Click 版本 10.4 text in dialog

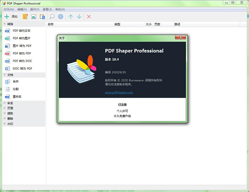pyautogui.click(x=112, y=59)
